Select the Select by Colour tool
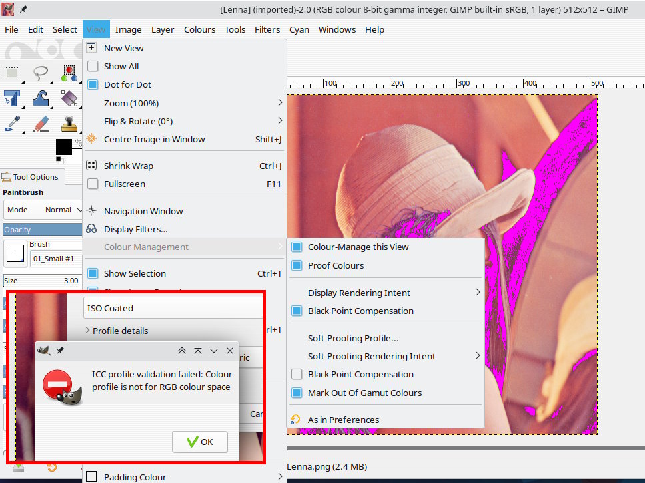Image resolution: width=645 pixels, height=483 pixels. click(x=69, y=73)
